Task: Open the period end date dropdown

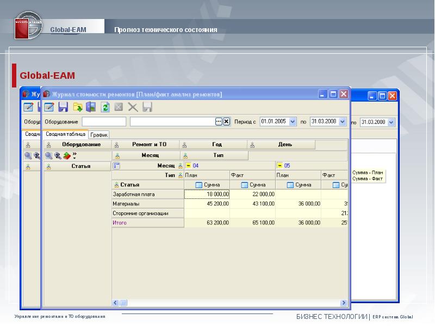Action: point(343,122)
